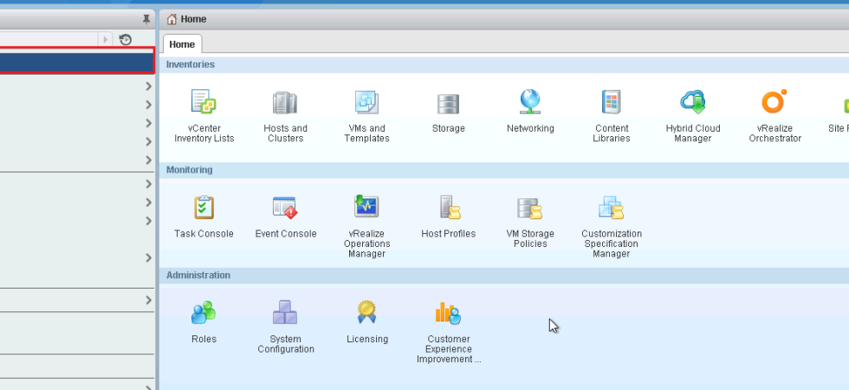
Task: Open Content Libraries
Action: pos(612,115)
